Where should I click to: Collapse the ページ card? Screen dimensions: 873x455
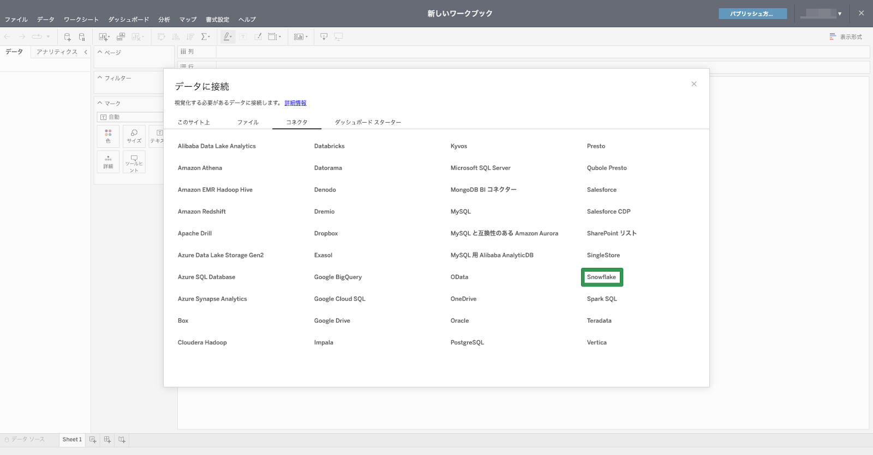point(100,52)
